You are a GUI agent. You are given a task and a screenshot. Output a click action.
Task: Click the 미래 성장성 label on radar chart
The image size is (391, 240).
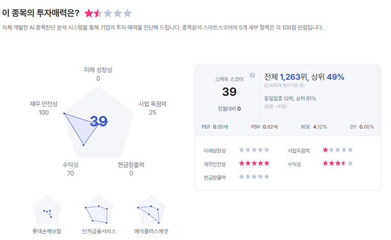[98, 70]
